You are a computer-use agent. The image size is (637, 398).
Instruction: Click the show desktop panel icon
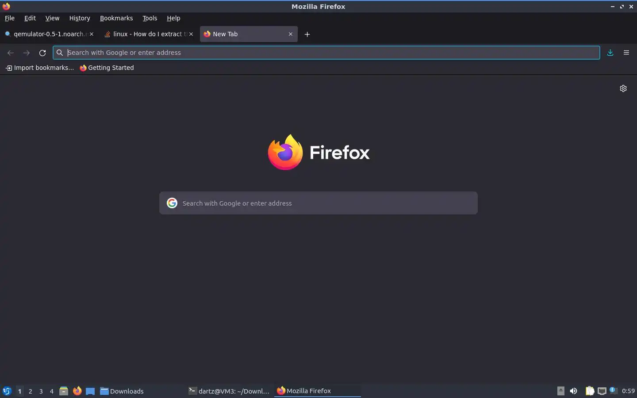pos(90,391)
